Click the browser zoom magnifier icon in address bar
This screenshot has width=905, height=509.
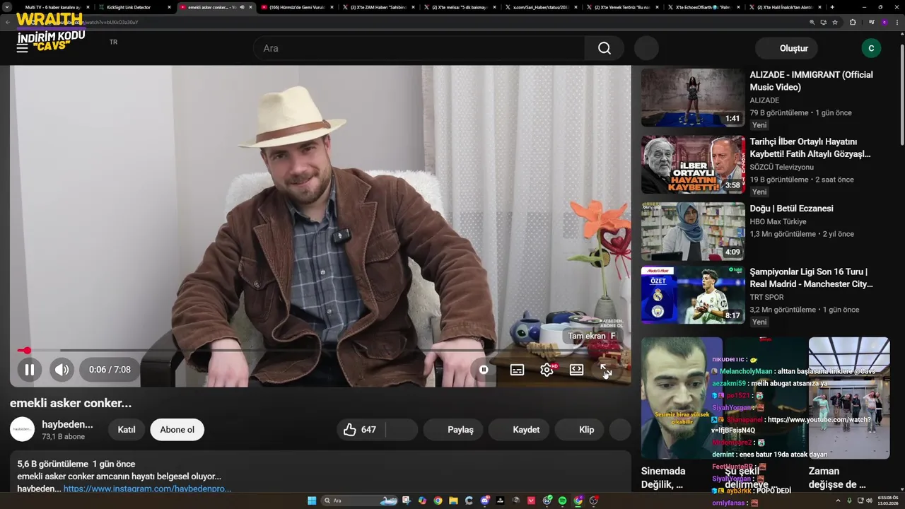[812, 22]
